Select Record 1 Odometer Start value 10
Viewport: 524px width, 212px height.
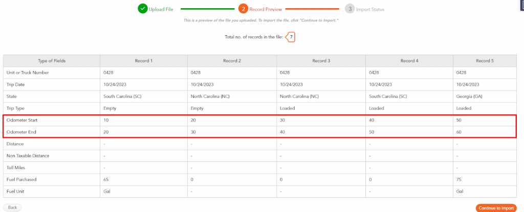(x=144, y=120)
